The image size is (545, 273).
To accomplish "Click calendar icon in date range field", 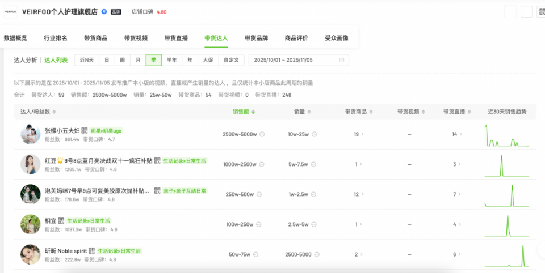I will click(x=342, y=60).
